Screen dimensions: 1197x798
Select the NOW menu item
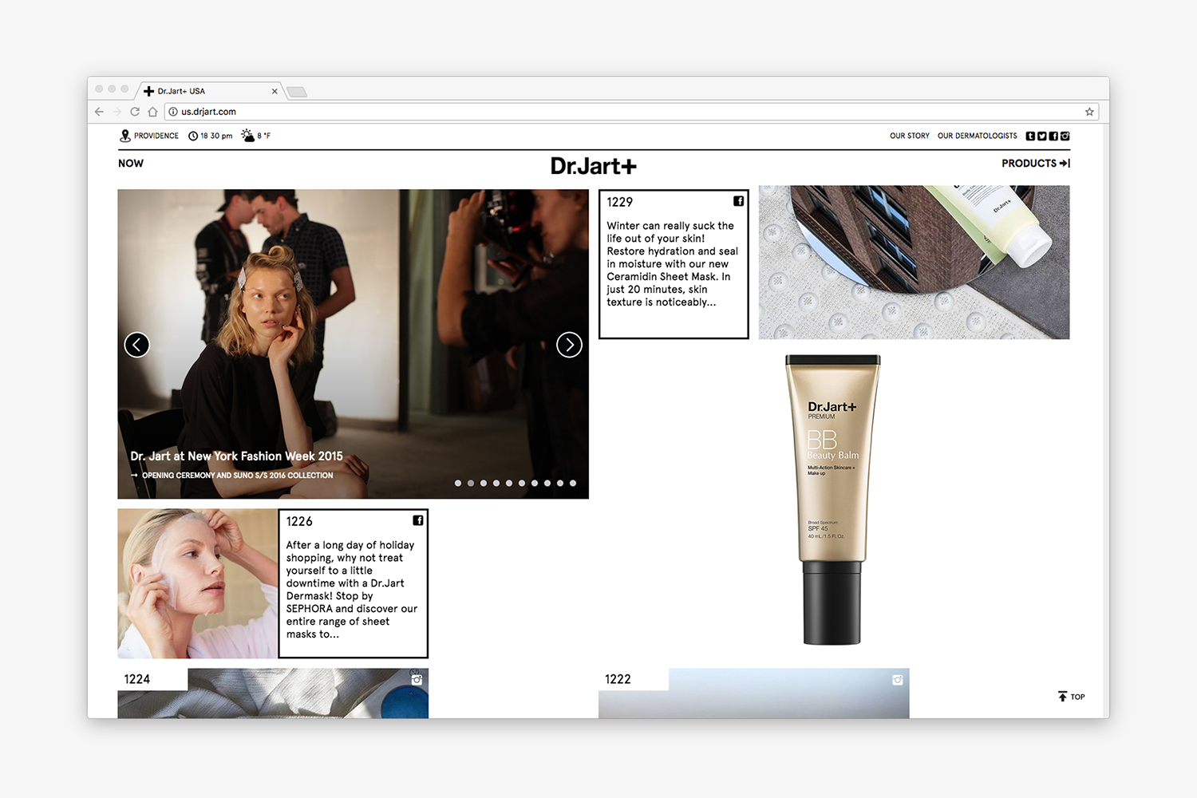131,163
